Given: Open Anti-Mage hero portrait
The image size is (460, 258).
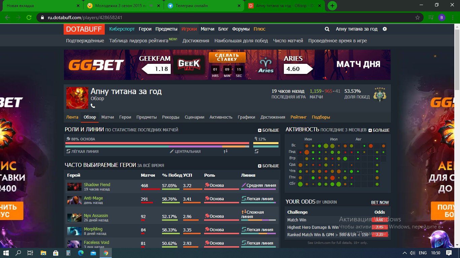Looking at the screenshot, I should point(74,200).
